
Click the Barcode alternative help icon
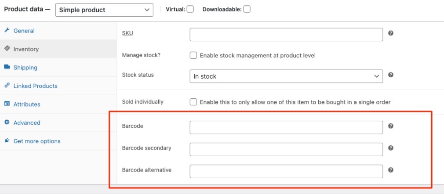[x=391, y=170]
